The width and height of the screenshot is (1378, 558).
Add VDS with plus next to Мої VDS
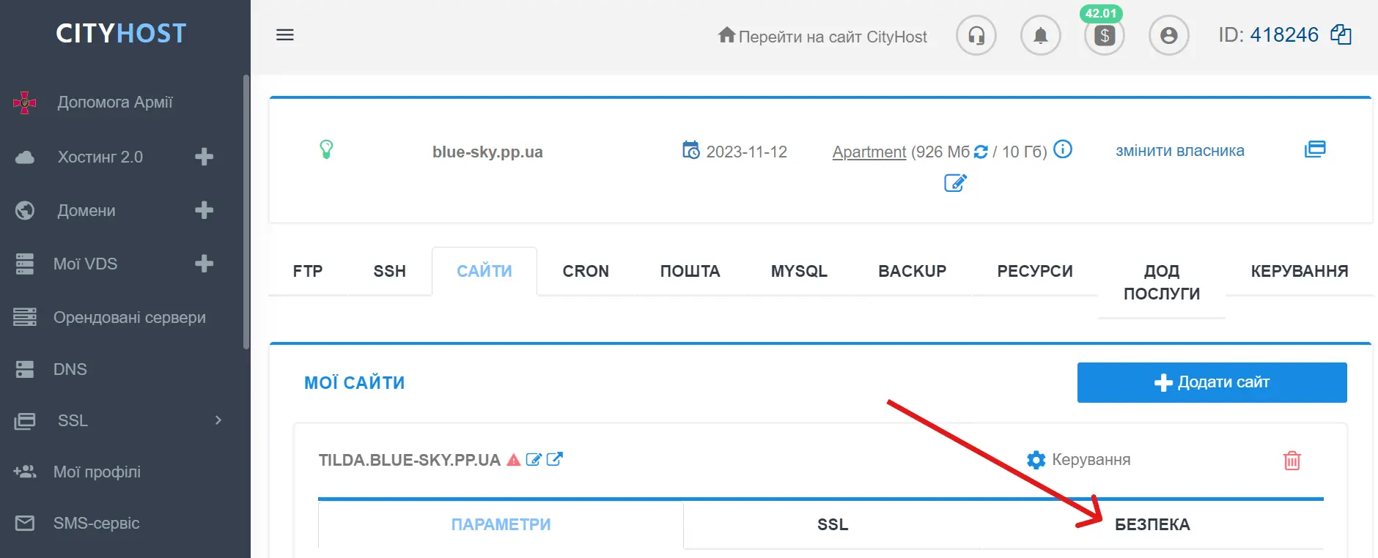tap(204, 264)
